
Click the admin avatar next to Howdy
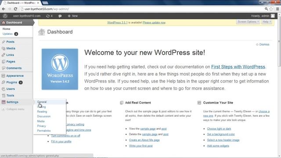(273, 16)
